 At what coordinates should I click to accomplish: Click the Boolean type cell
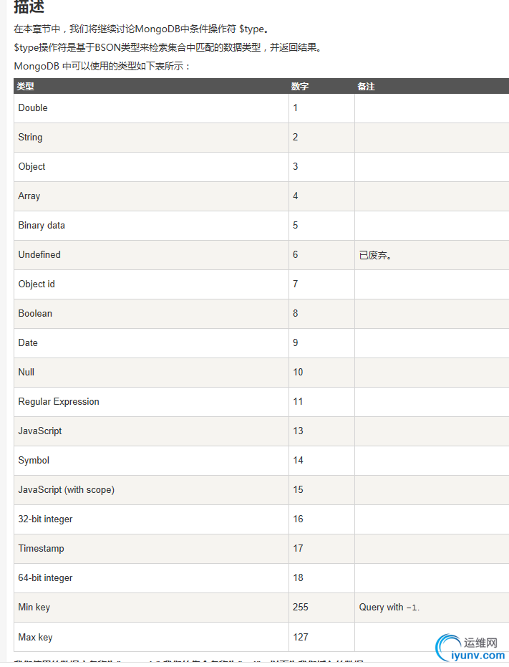pos(151,314)
